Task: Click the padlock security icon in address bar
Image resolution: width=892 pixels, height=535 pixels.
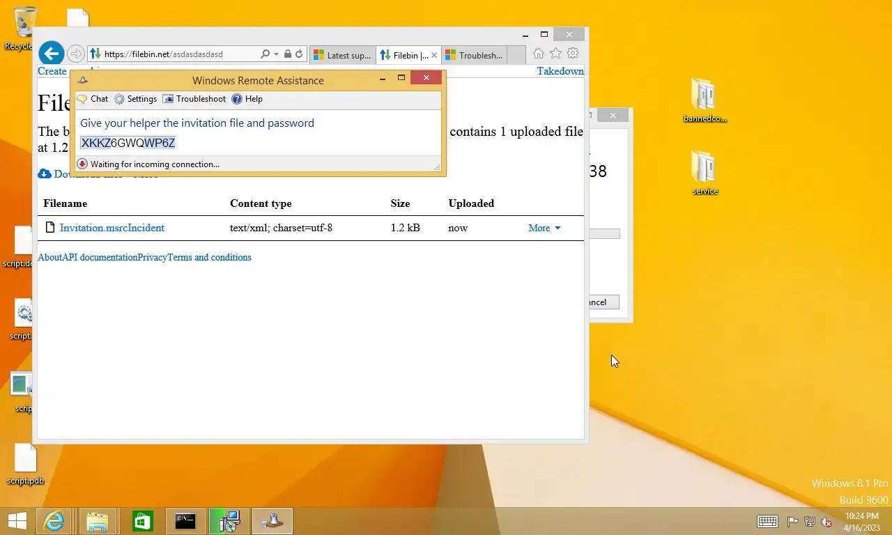Action: (x=287, y=54)
